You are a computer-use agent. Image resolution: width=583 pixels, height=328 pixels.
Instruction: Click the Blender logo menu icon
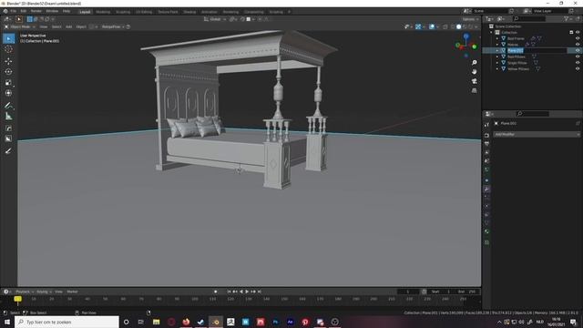(x=5, y=12)
